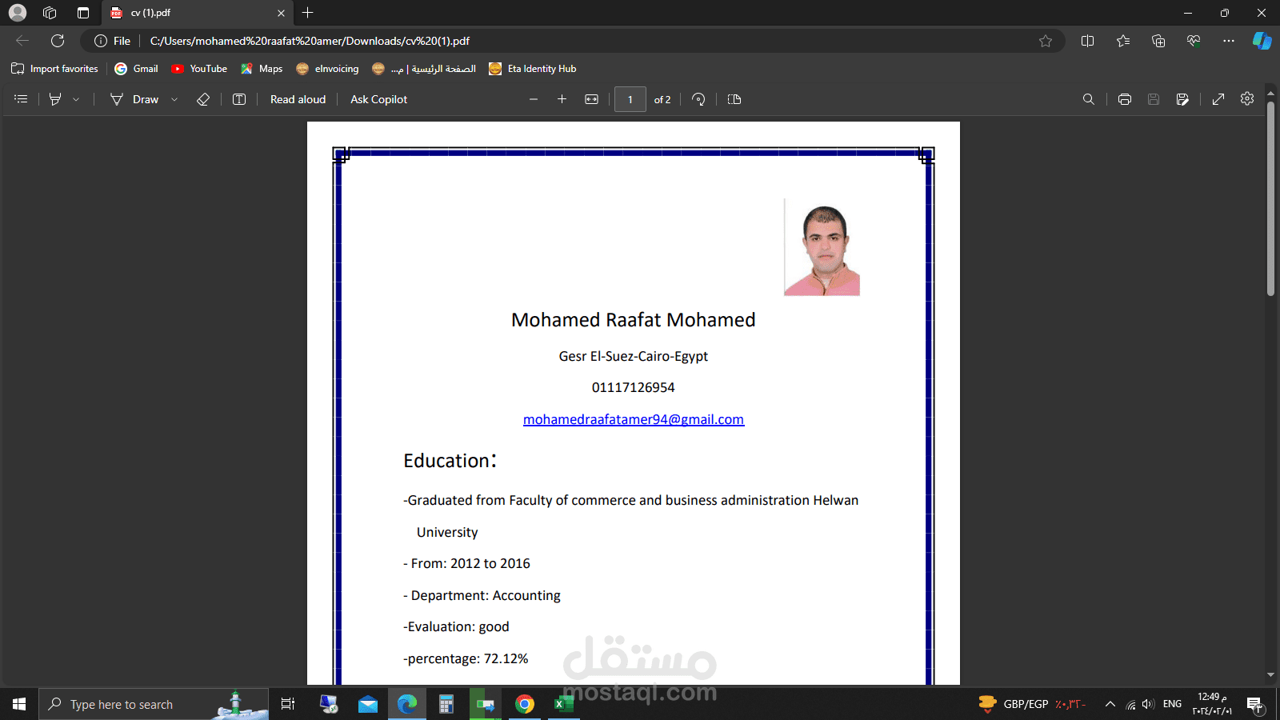Open Task View in taskbar
The height and width of the screenshot is (720, 1280).
(288, 704)
